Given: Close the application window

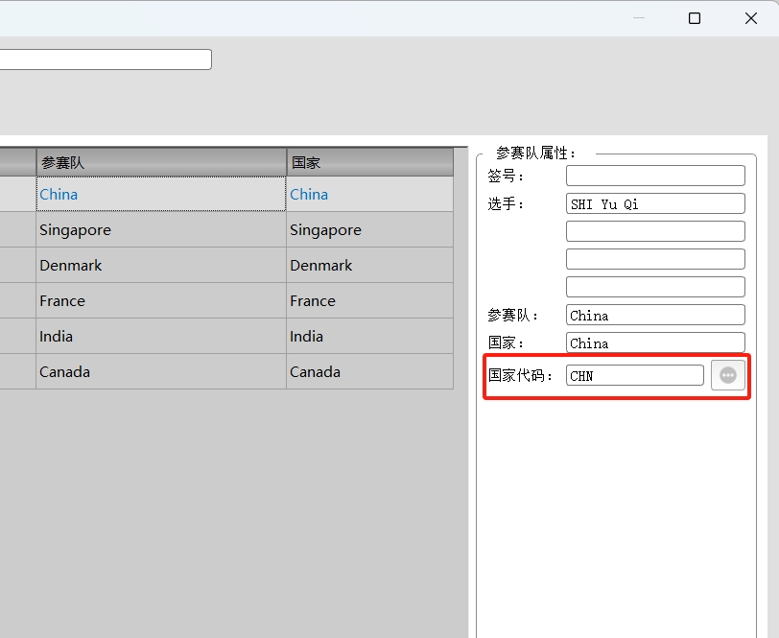Looking at the screenshot, I should click(x=751, y=18).
